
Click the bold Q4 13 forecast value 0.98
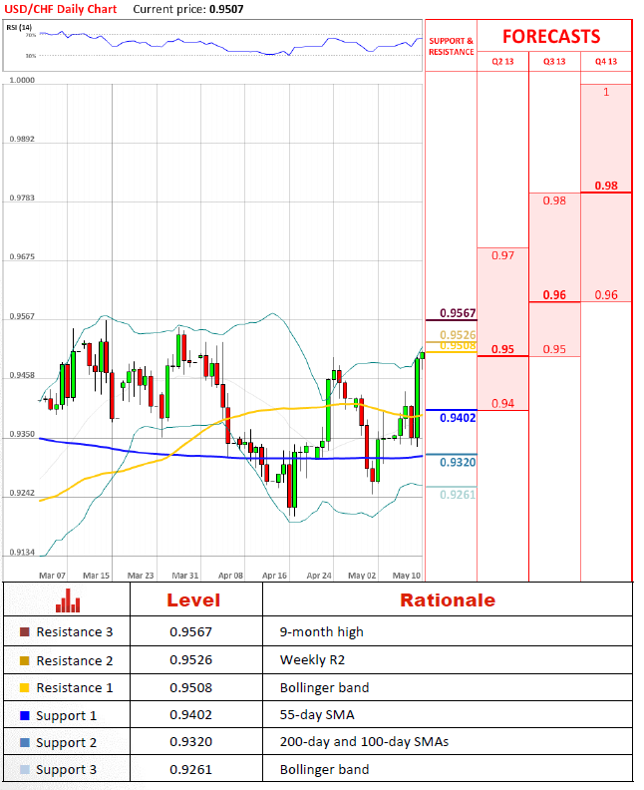[x=606, y=186]
